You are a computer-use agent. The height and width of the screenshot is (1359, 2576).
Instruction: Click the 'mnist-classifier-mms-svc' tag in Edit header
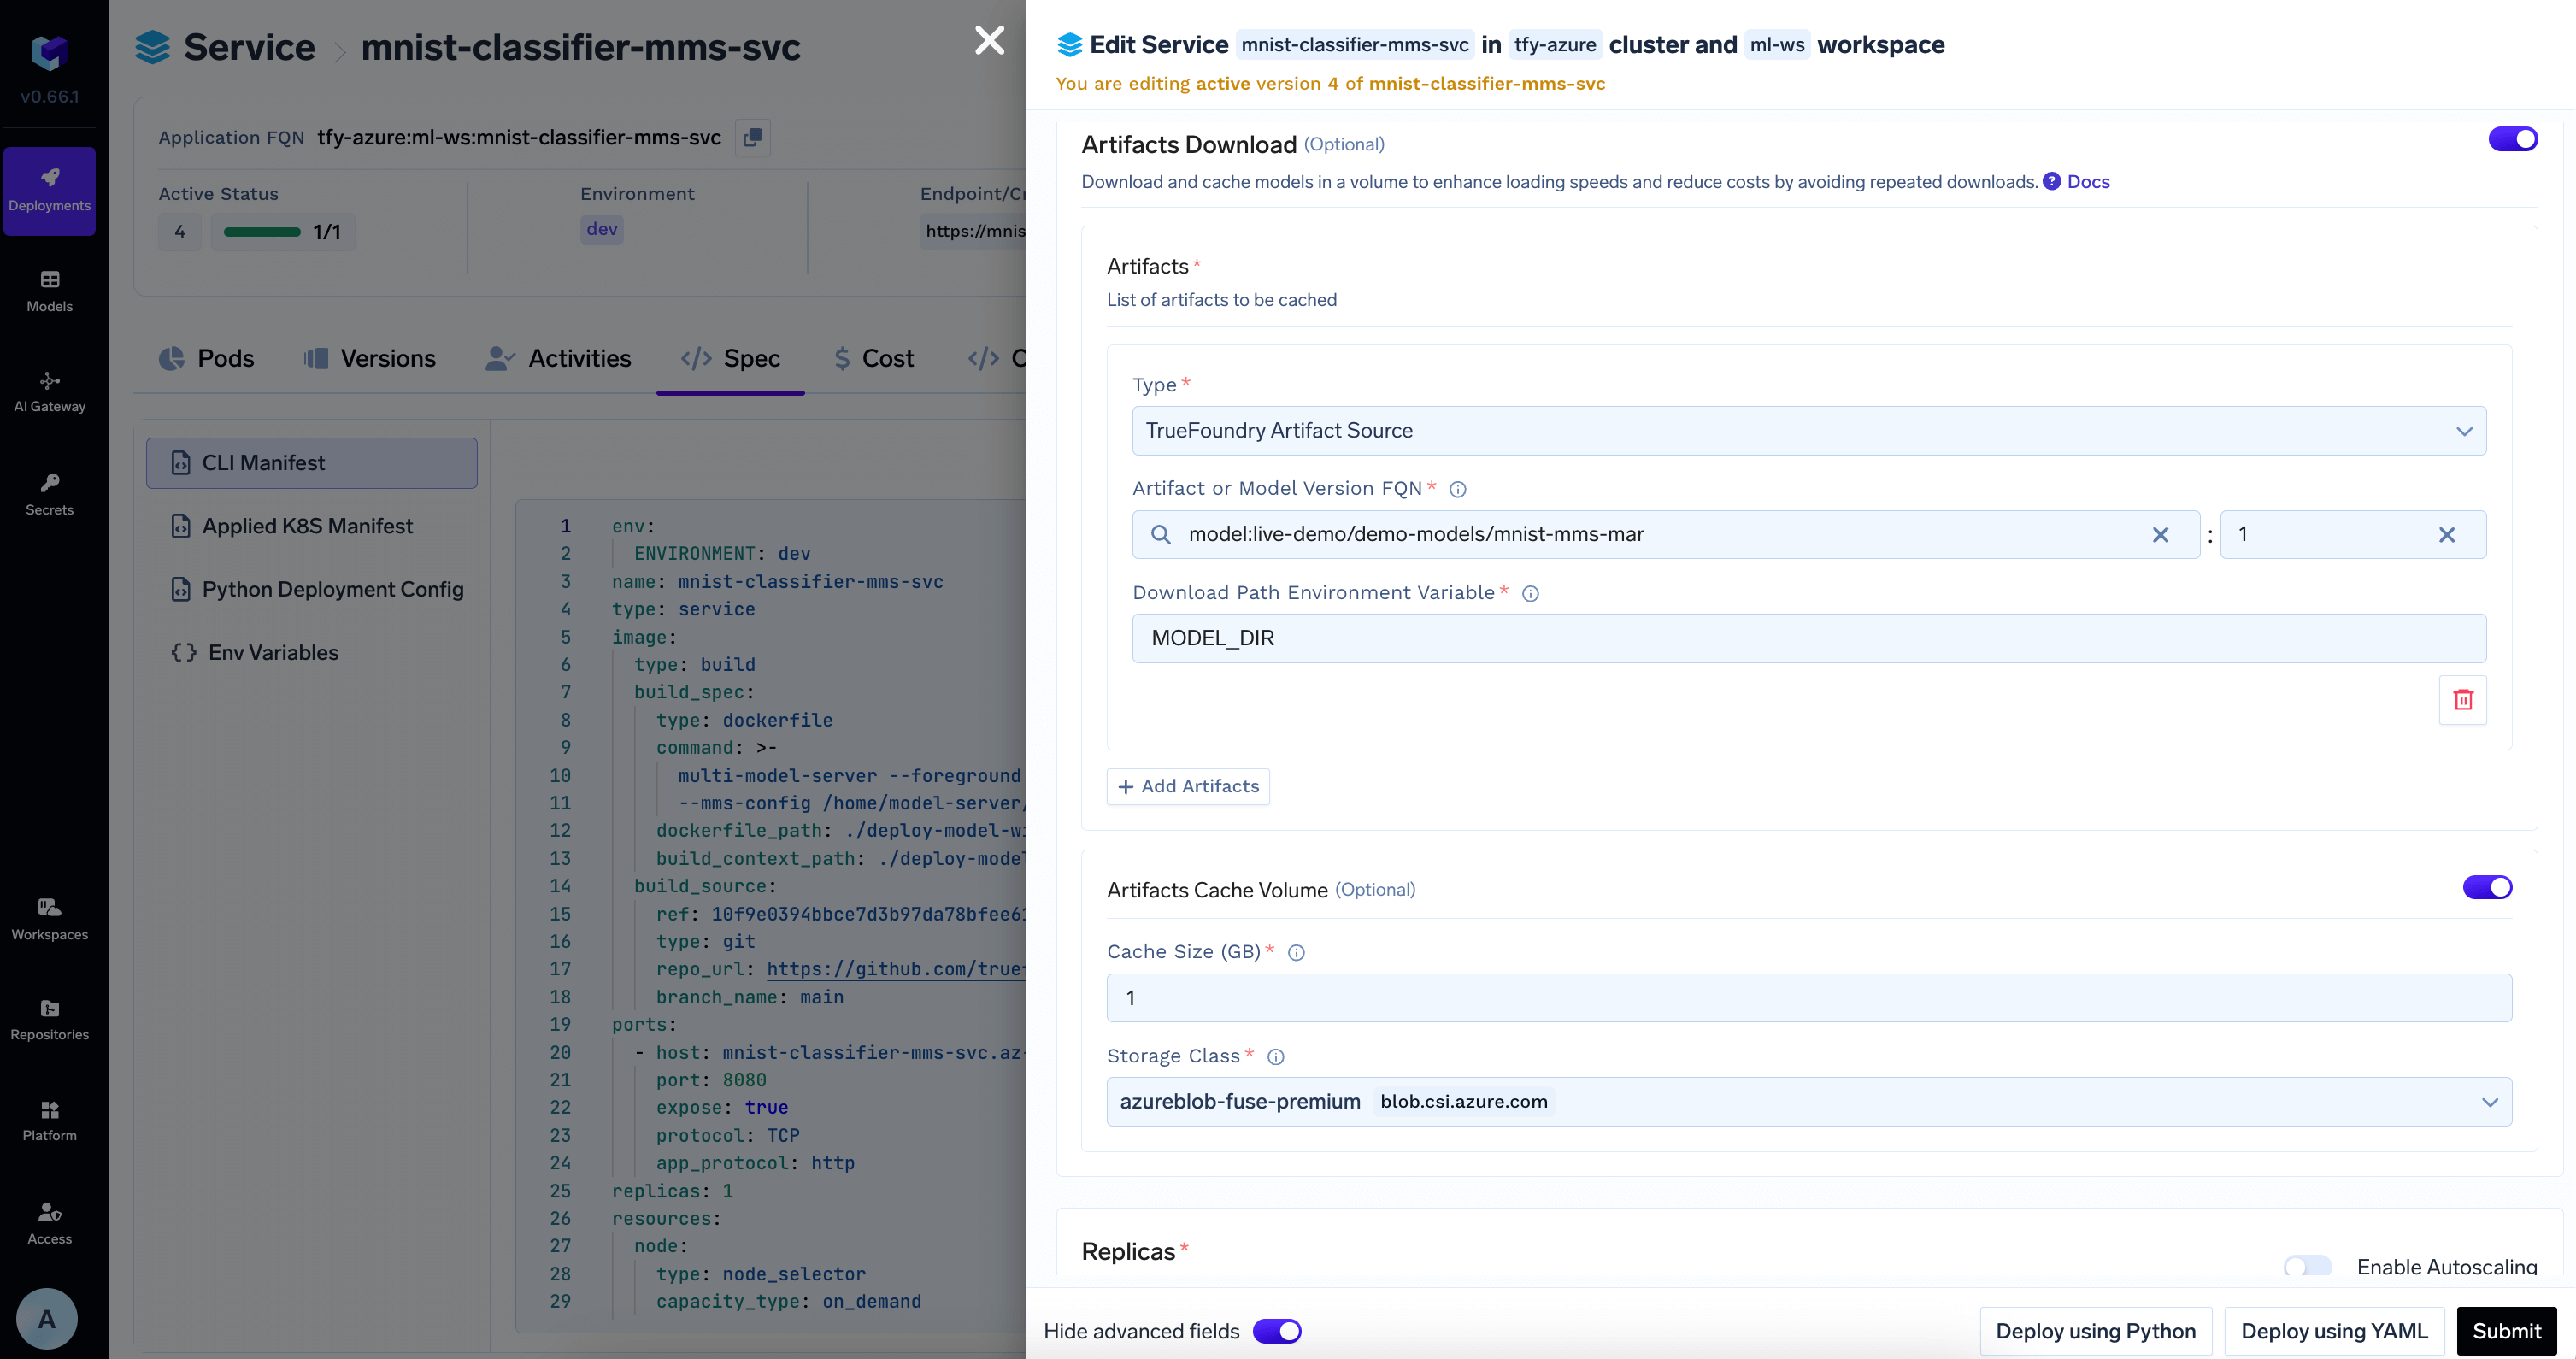(1354, 45)
